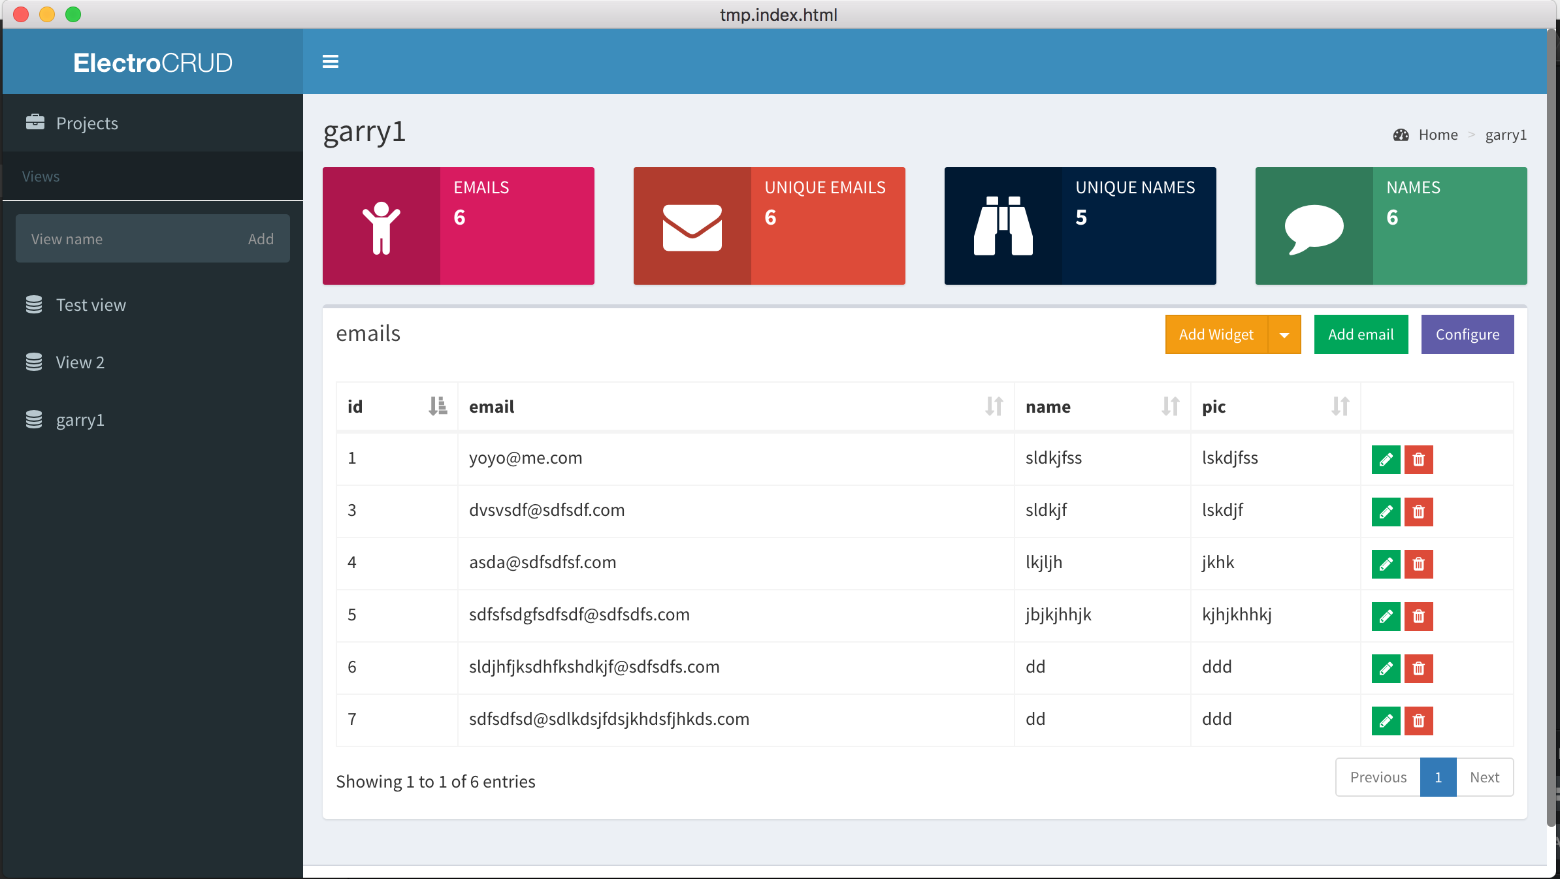Click the database icon beside garry1 in sidebar
This screenshot has height=879, width=1560.
(34, 419)
